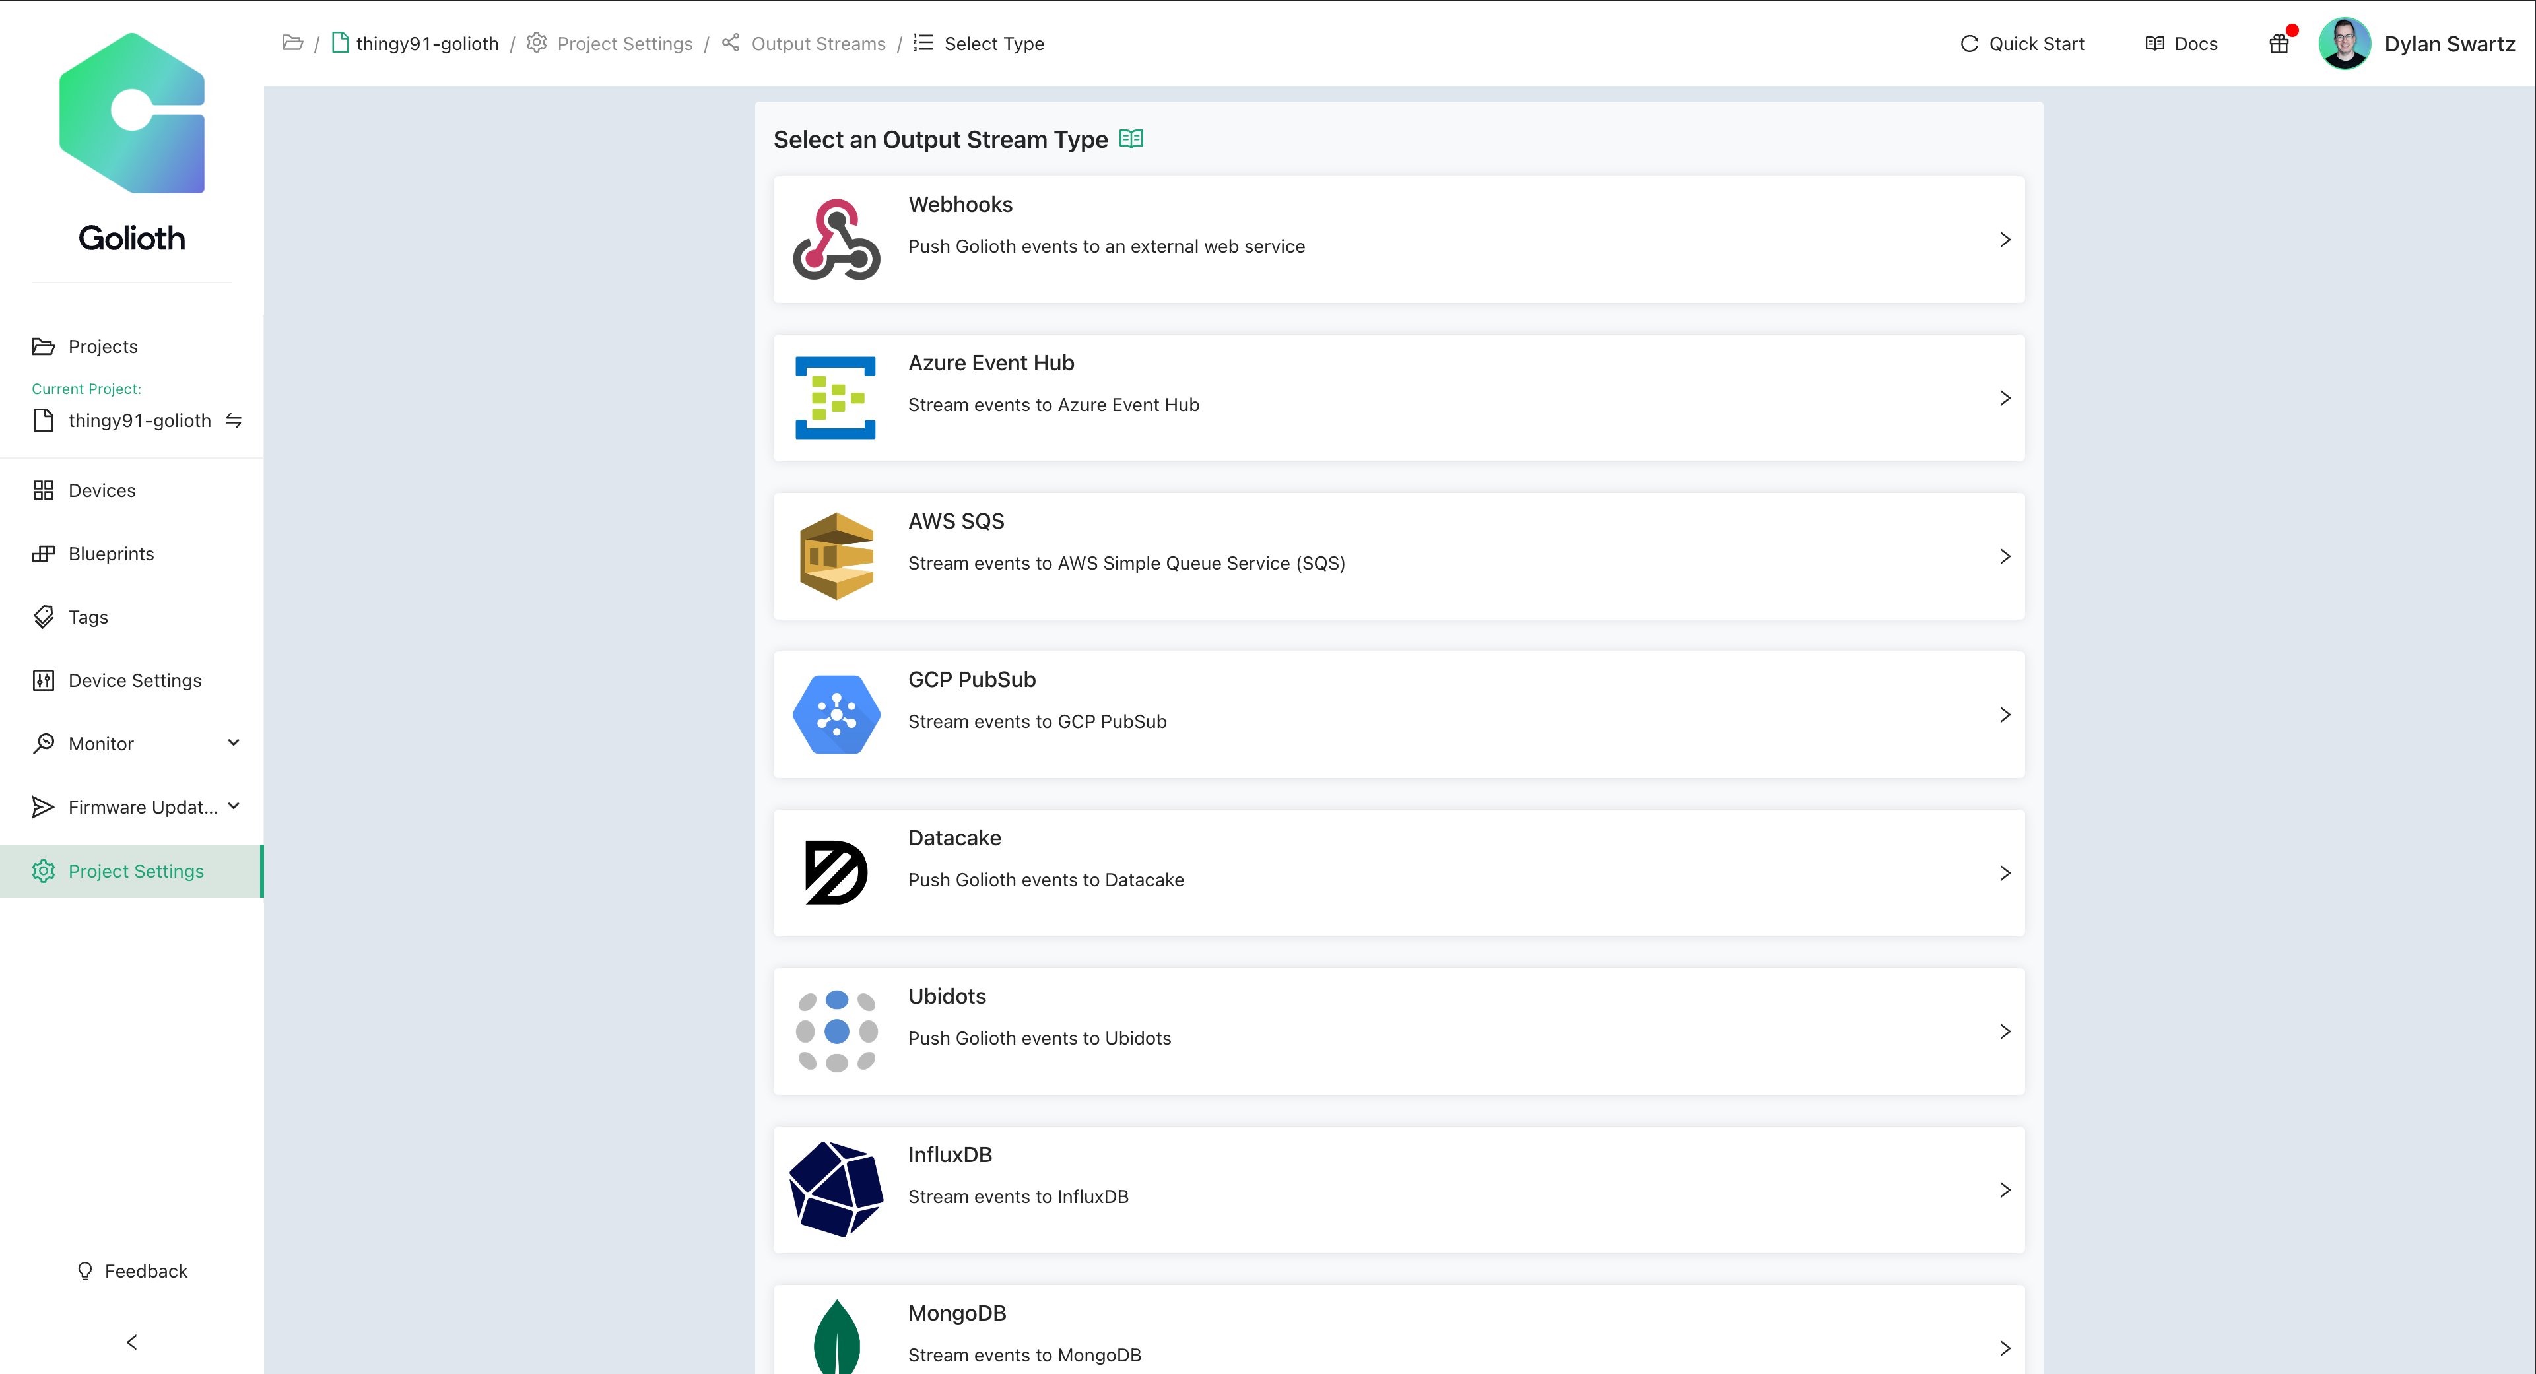2536x1374 pixels.
Task: Open the Docs link in header
Action: click(x=2182, y=44)
